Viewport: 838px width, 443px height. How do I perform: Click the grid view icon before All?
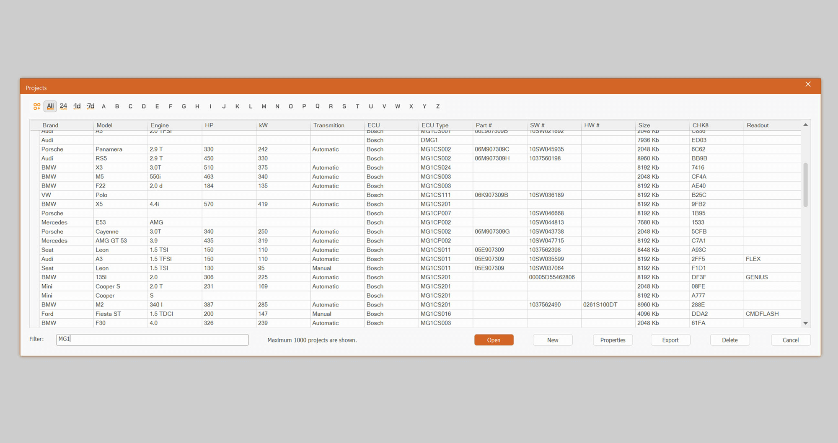point(37,106)
